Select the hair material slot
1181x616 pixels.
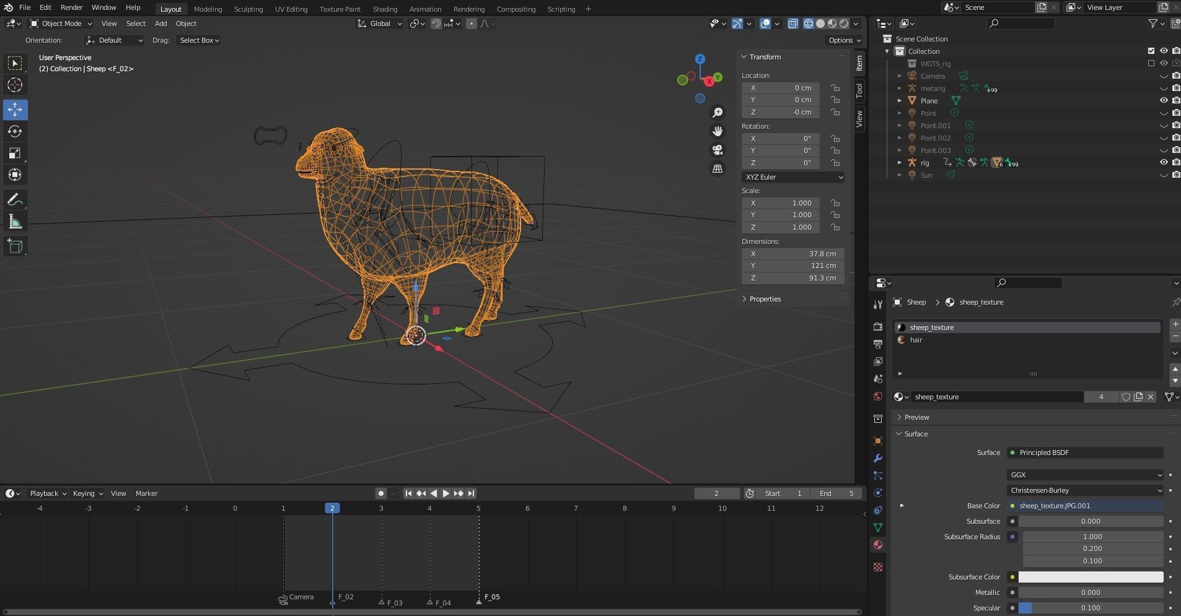(1027, 340)
